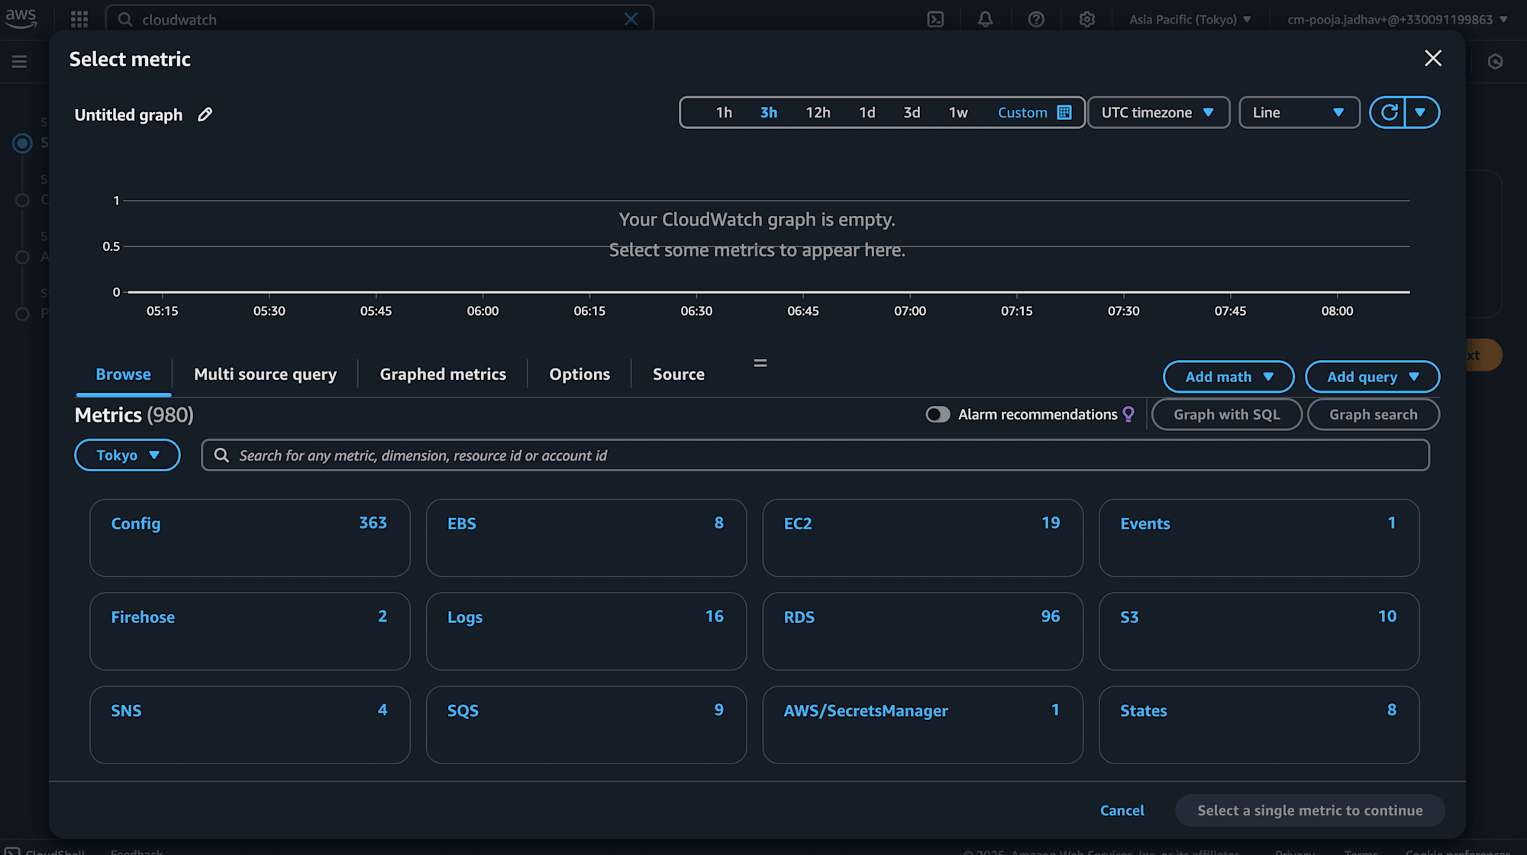Select the 1d time range
Image resolution: width=1527 pixels, height=855 pixels.
[x=867, y=113]
